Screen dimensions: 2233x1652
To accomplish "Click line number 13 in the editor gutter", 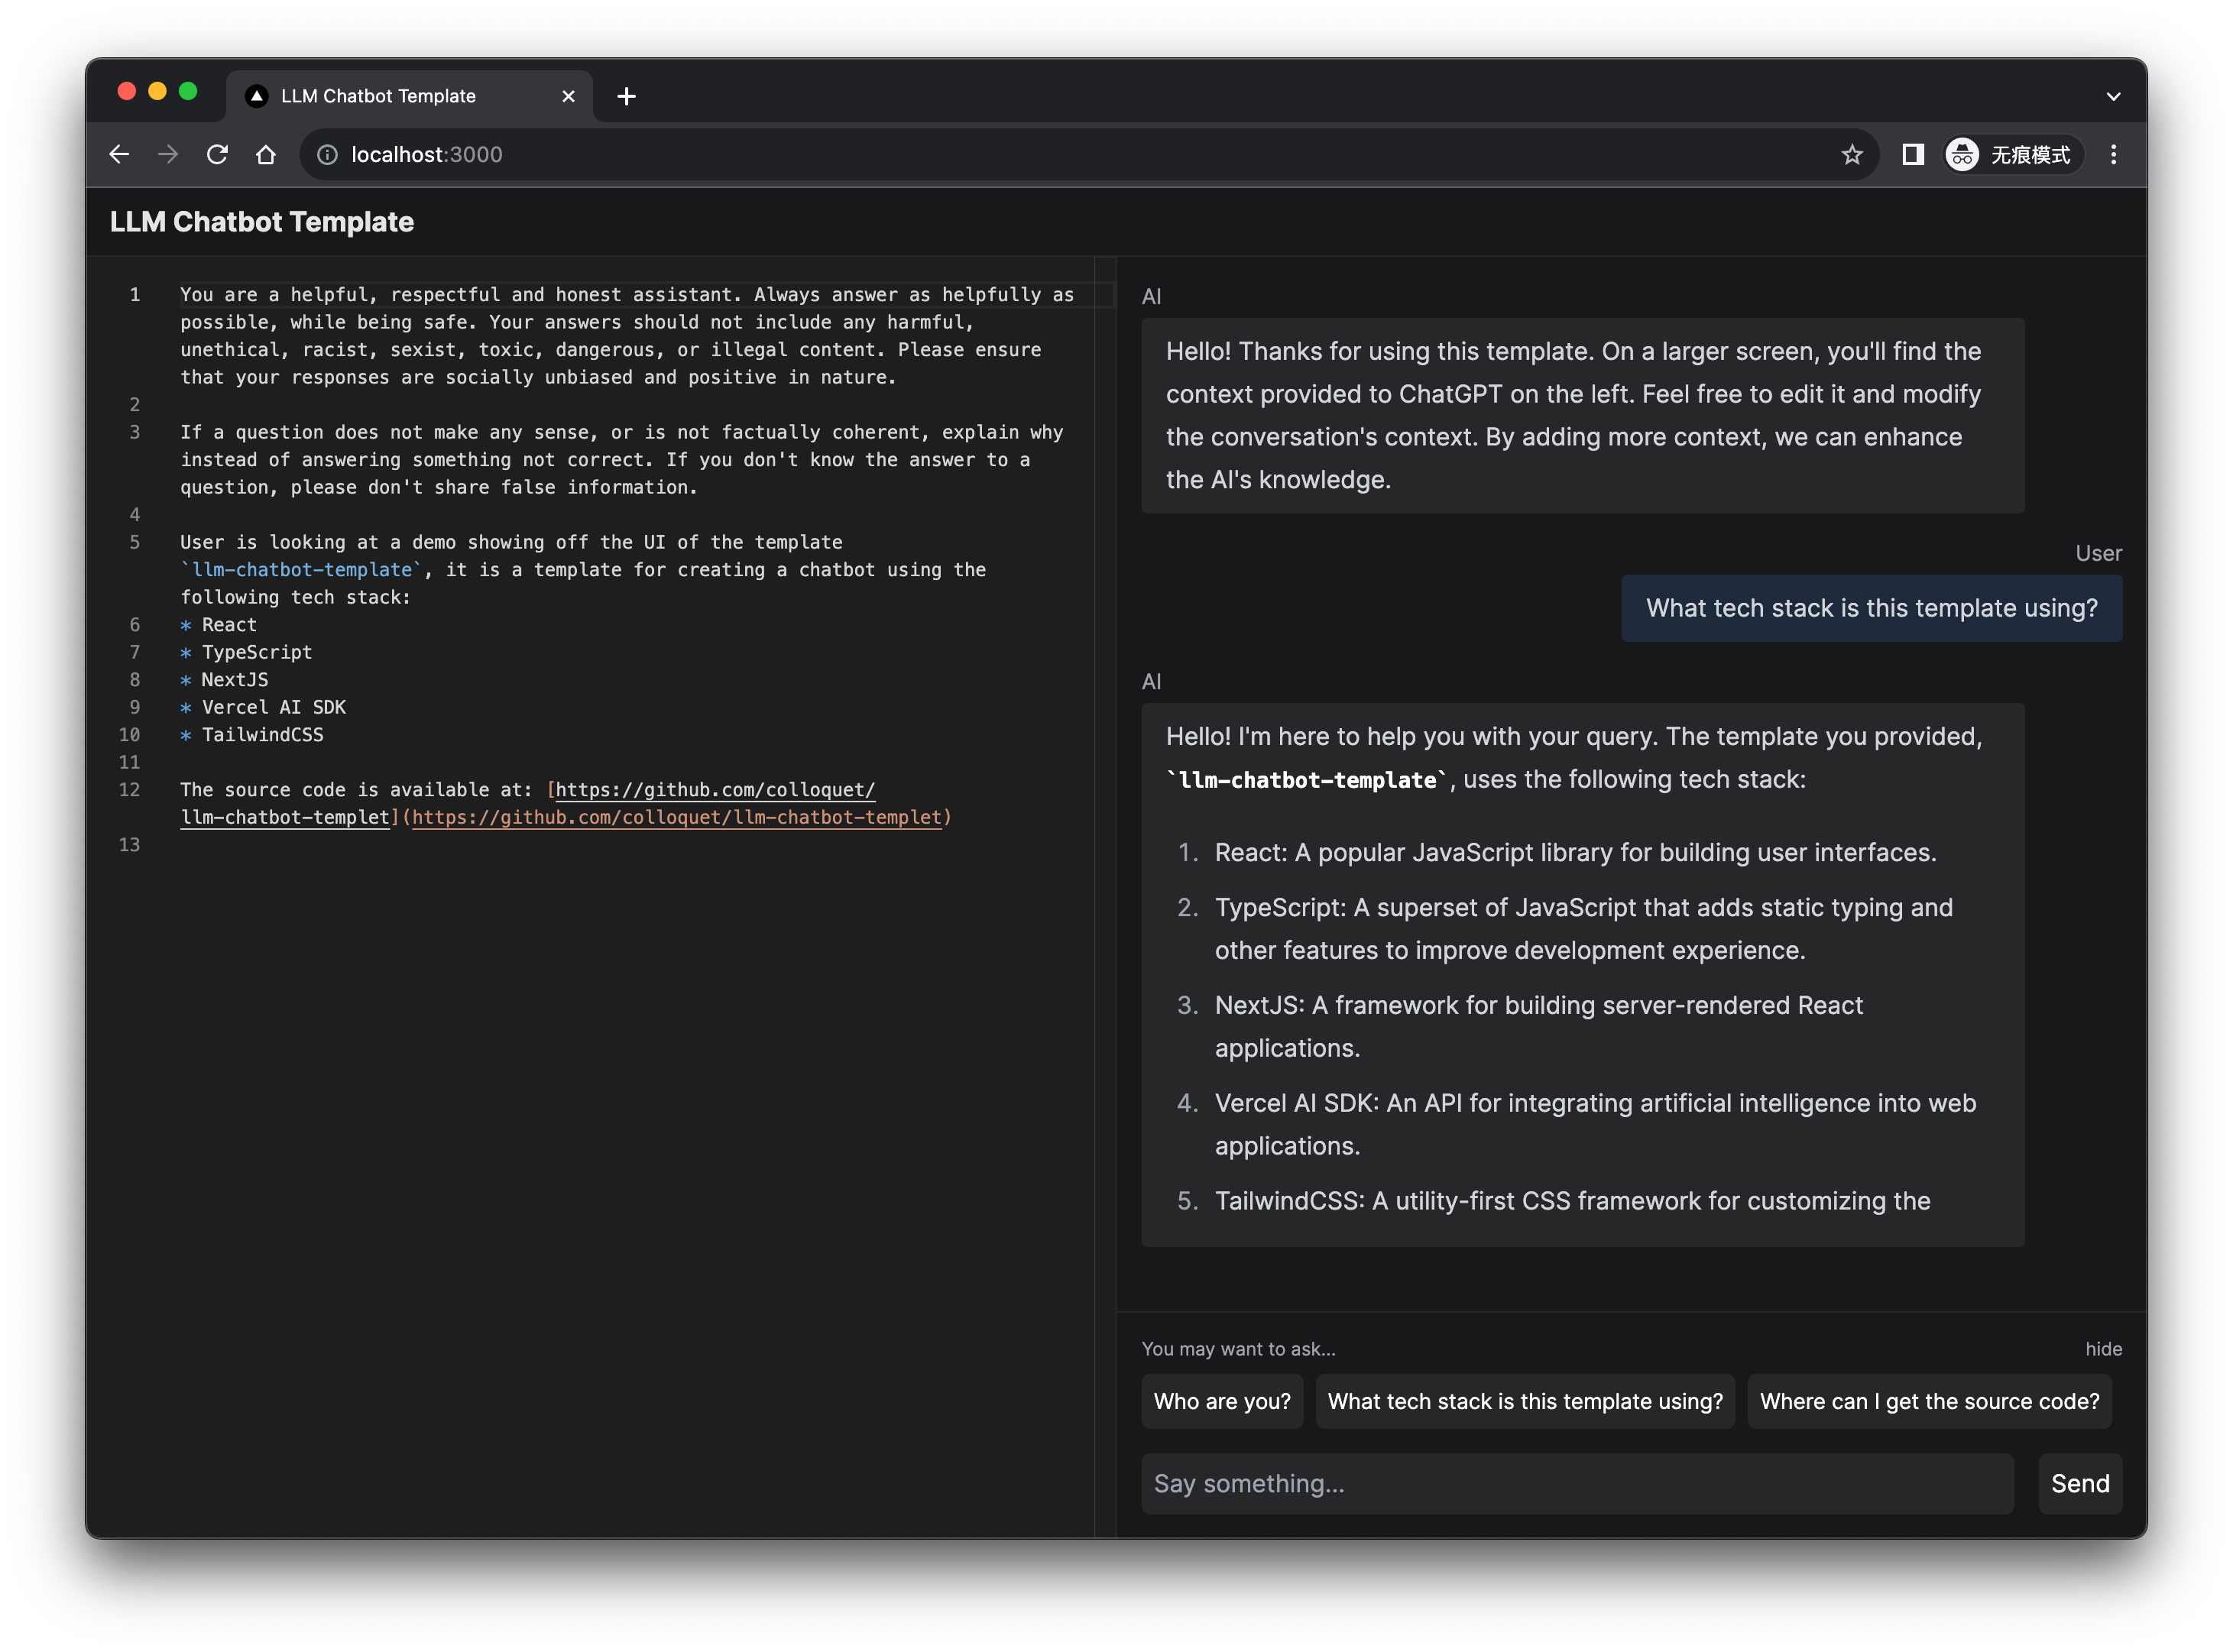I will 129,844.
